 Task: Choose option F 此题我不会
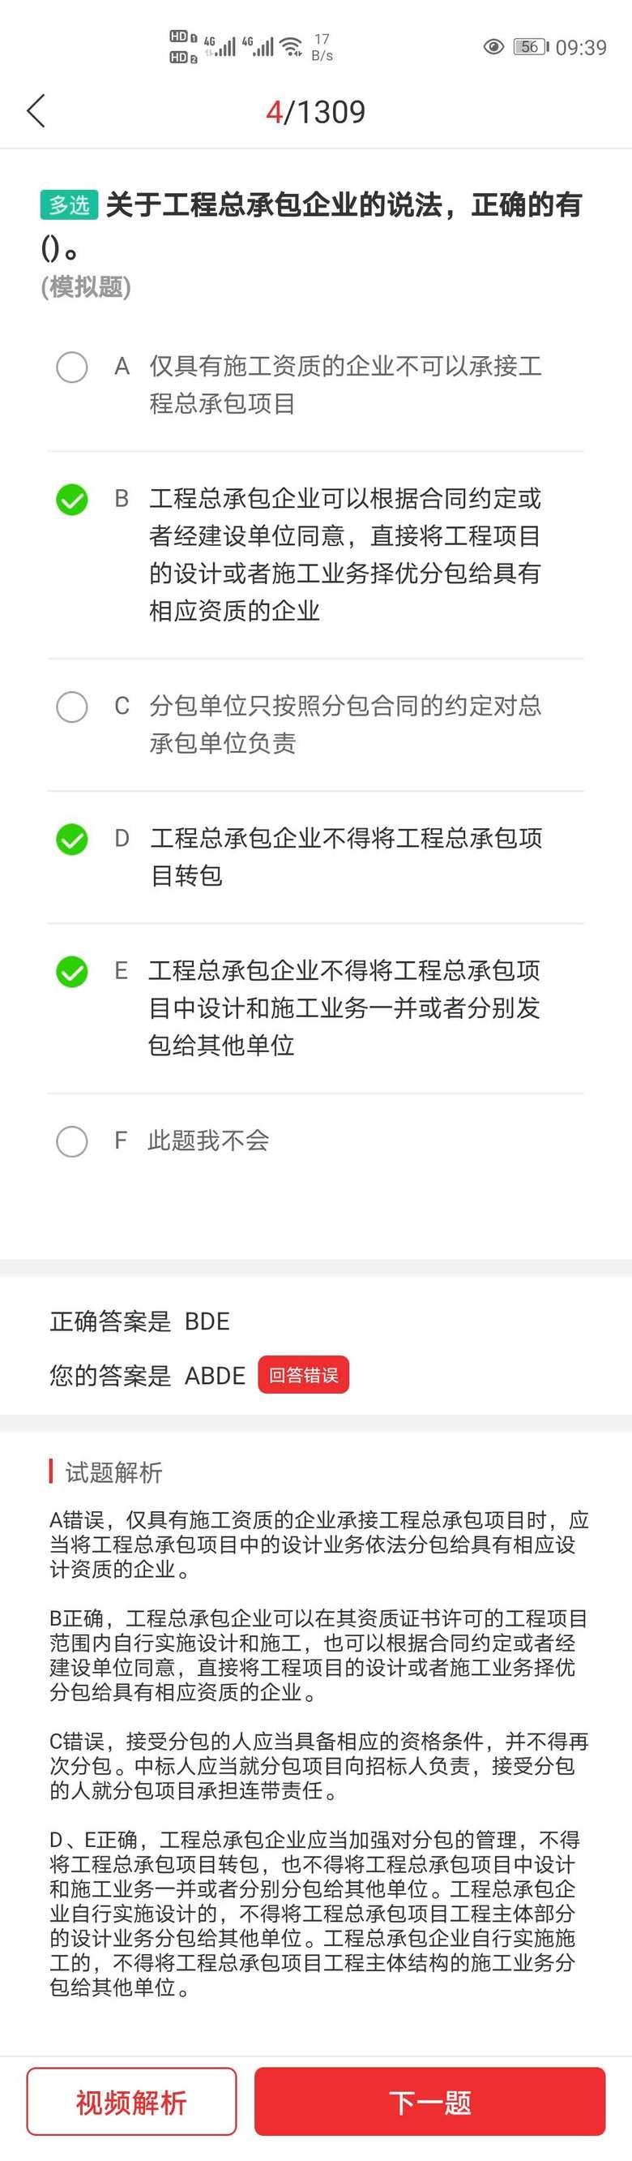(72, 1141)
